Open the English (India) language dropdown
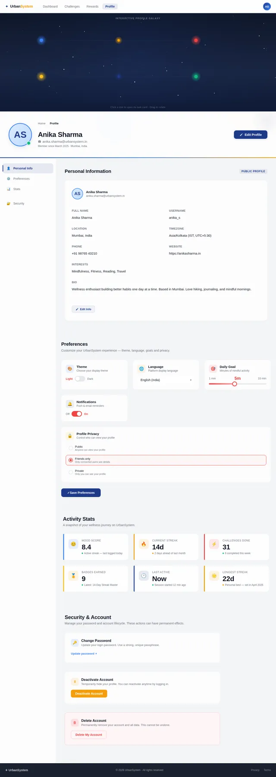The height and width of the screenshot is (777, 276). [x=166, y=380]
